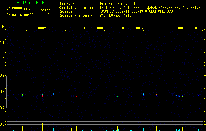Click time marker 0004

point(81,28)
